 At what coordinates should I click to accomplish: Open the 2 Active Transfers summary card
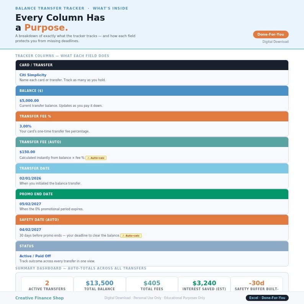47,284
